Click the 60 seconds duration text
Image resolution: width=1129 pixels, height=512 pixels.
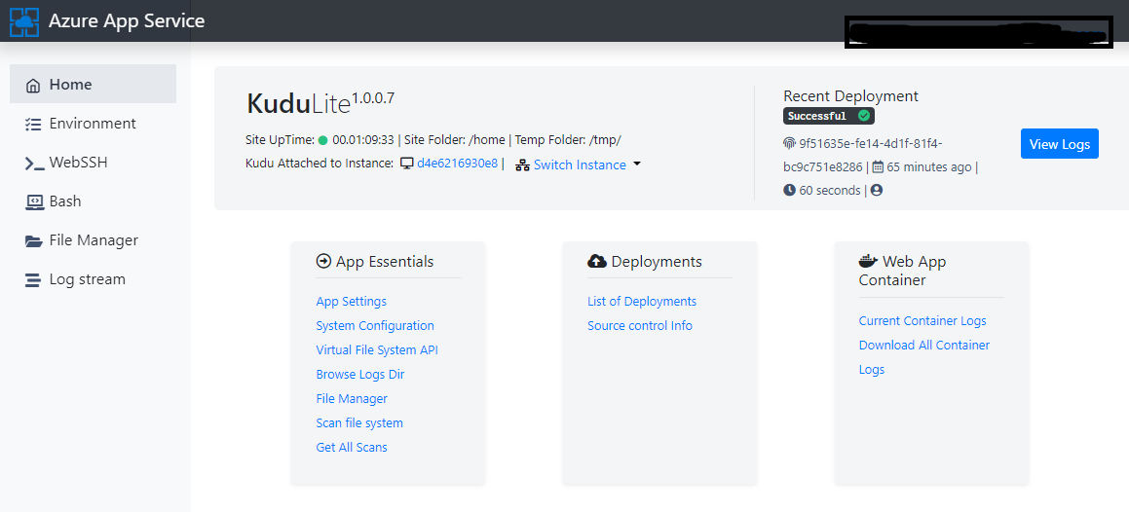pos(830,191)
